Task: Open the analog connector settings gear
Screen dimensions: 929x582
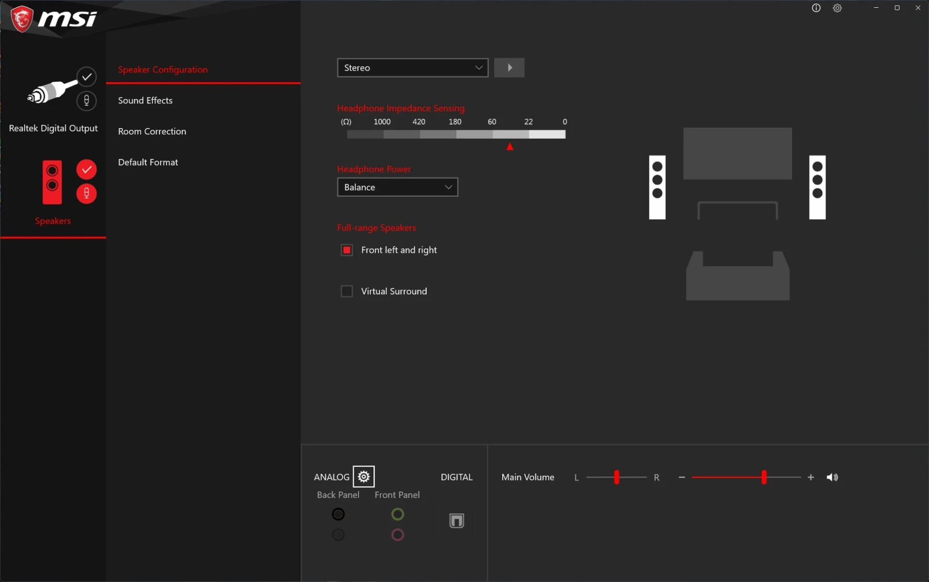Action: 364,477
